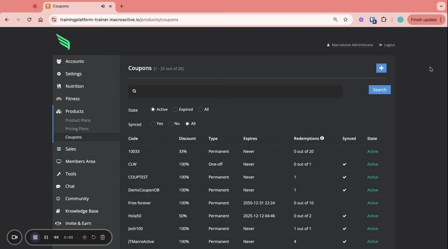The width and height of the screenshot is (448, 249).
Task: Reload the page with refresh icon
Action: tap(29, 20)
